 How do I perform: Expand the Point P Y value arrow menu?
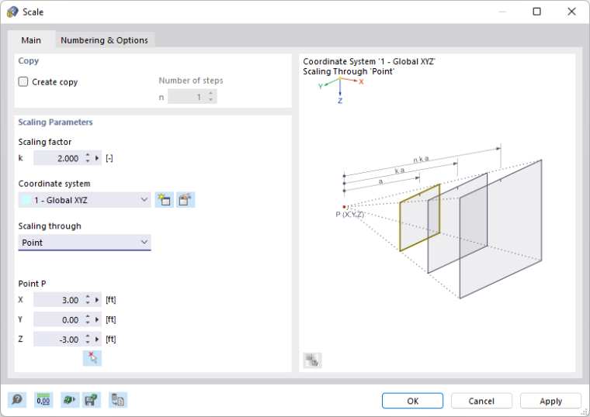(x=97, y=319)
